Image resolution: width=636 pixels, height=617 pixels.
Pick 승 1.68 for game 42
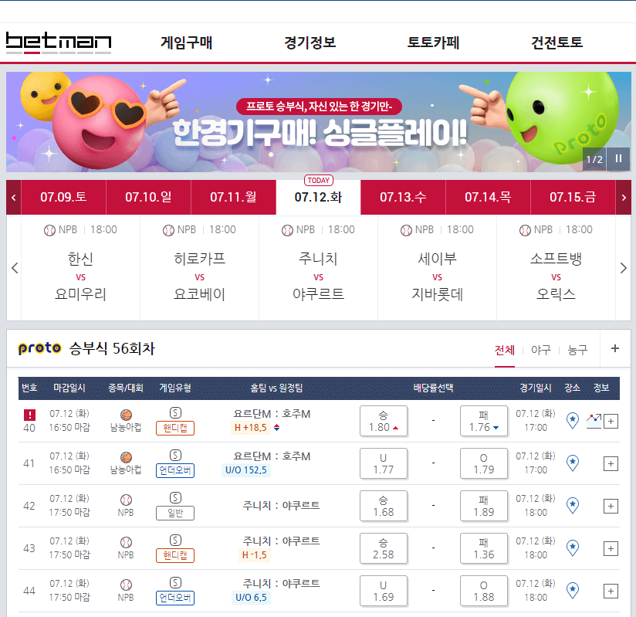pos(384,506)
